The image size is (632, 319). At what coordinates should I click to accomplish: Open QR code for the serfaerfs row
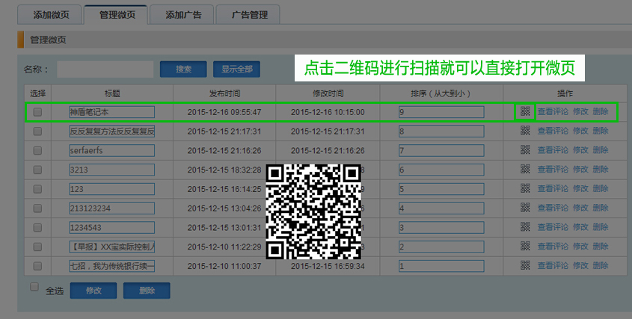tap(525, 150)
